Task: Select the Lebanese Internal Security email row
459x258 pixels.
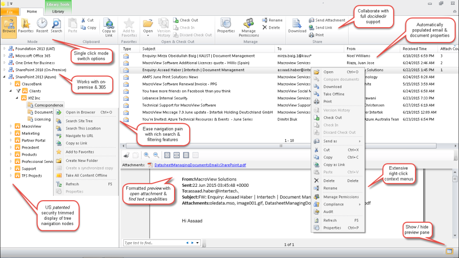Action: click(165, 98)
